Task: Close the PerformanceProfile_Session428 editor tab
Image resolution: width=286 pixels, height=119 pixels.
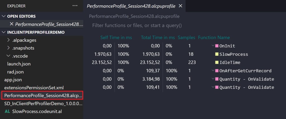Action: (180, 6)
